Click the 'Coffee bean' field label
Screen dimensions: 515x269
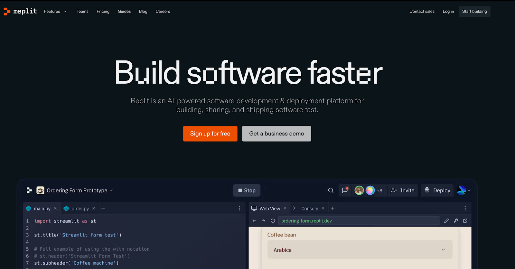(x=282, y=235)
